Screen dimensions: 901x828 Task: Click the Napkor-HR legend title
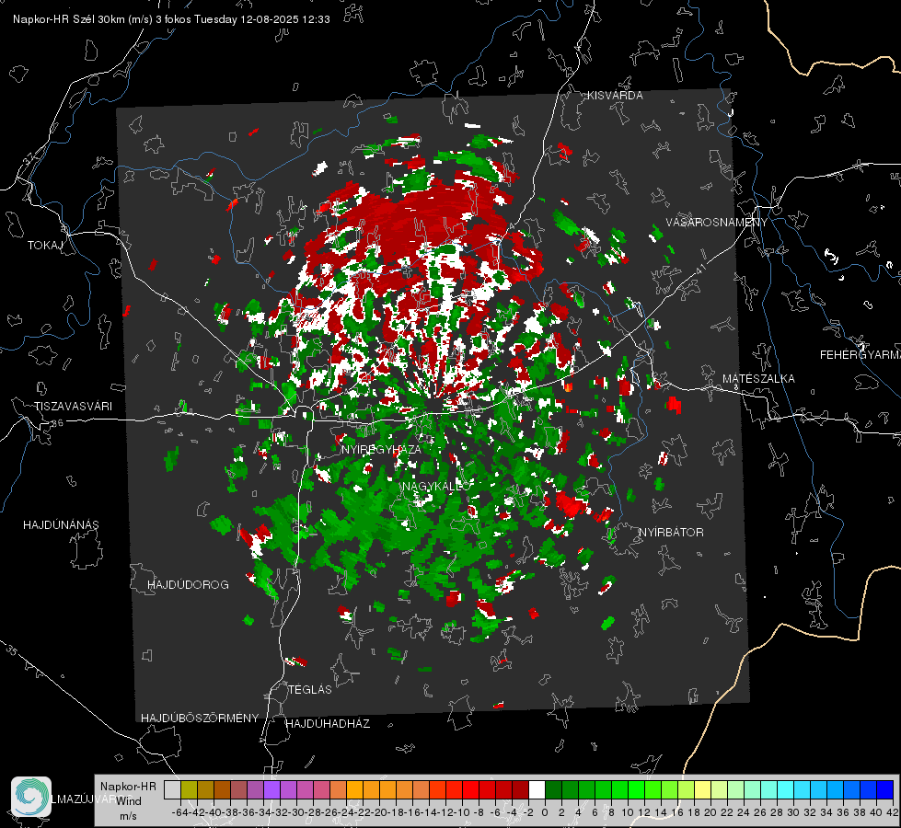point(128,787)
